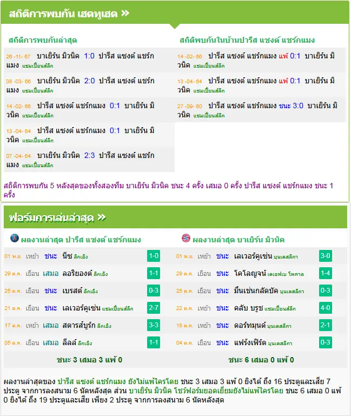Click the เดเอฟเบ โพคาล competition label
Screen dimensions: 351x416
286,274
